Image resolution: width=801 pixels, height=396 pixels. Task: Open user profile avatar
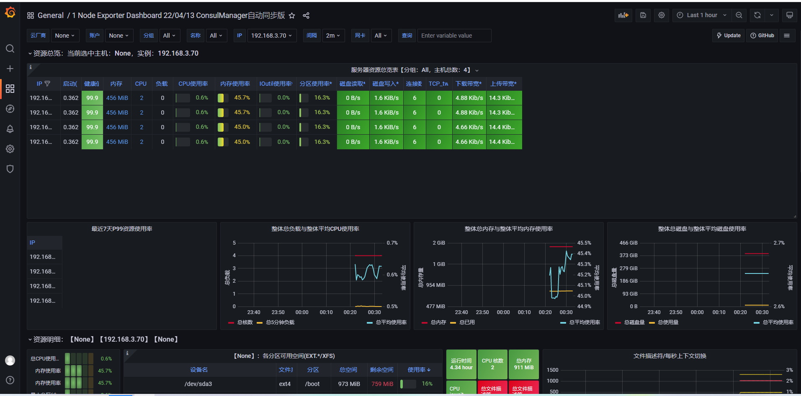[10, 360]
